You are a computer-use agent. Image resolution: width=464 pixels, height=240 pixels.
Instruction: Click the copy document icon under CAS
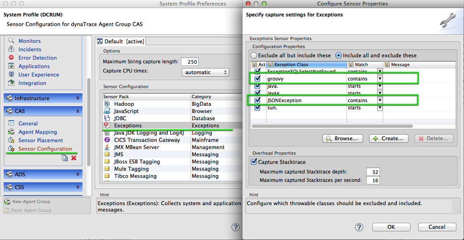pos(64,158)
